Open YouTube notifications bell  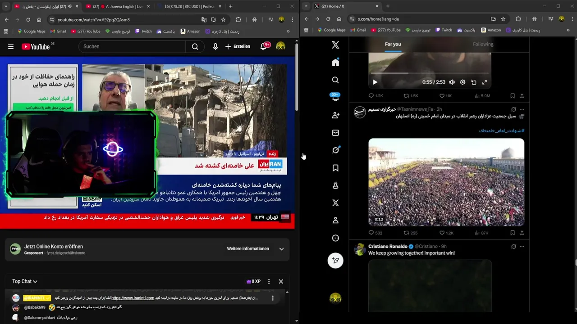[264, 46]
